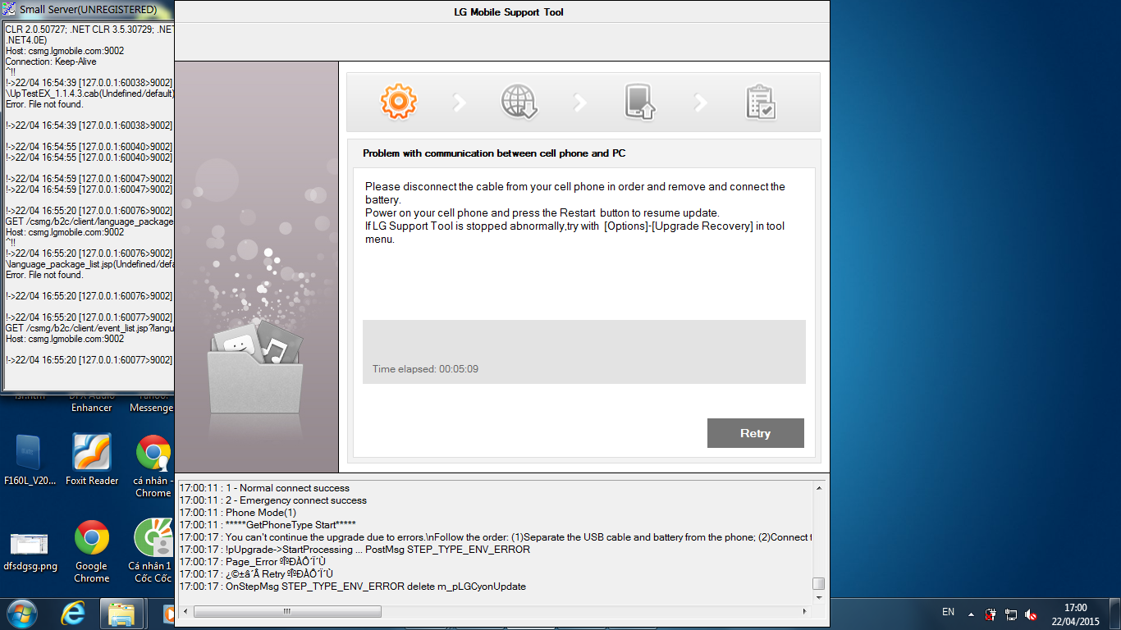This screenshot has width=1121, height=630.
Task: Select log line 'Phone Mode(1)'
Action: click(238, 513)
